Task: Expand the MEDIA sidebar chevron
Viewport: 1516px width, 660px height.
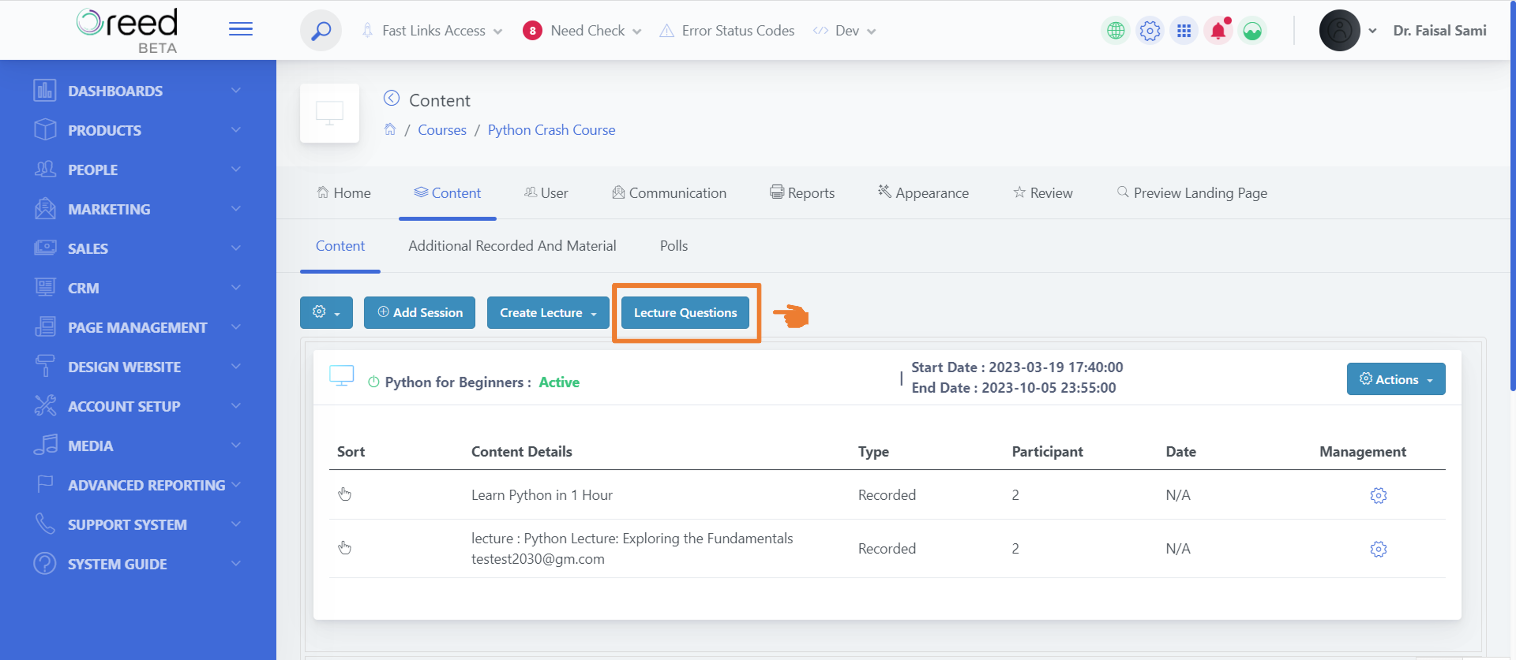Action: [x=236, y=445]
